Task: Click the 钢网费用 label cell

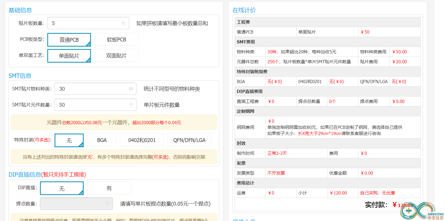Action: (250, 127)
